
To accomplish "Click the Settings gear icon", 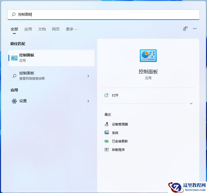I will 14,101.
